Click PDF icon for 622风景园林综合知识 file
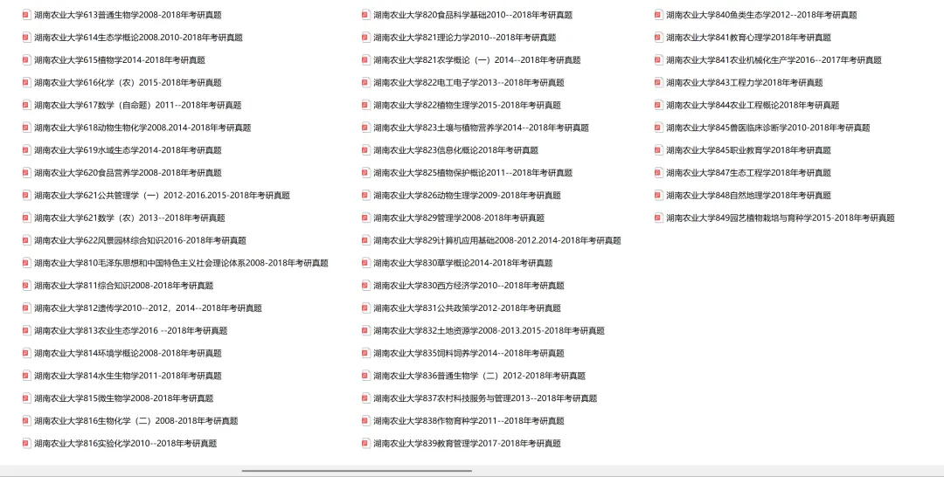The width and height of the screenshot is (944, 477). point(26,240)
